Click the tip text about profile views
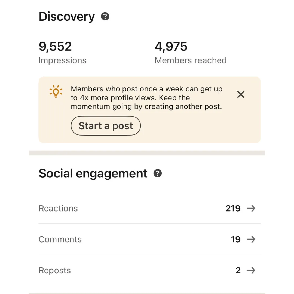 (x=147, y=98)
